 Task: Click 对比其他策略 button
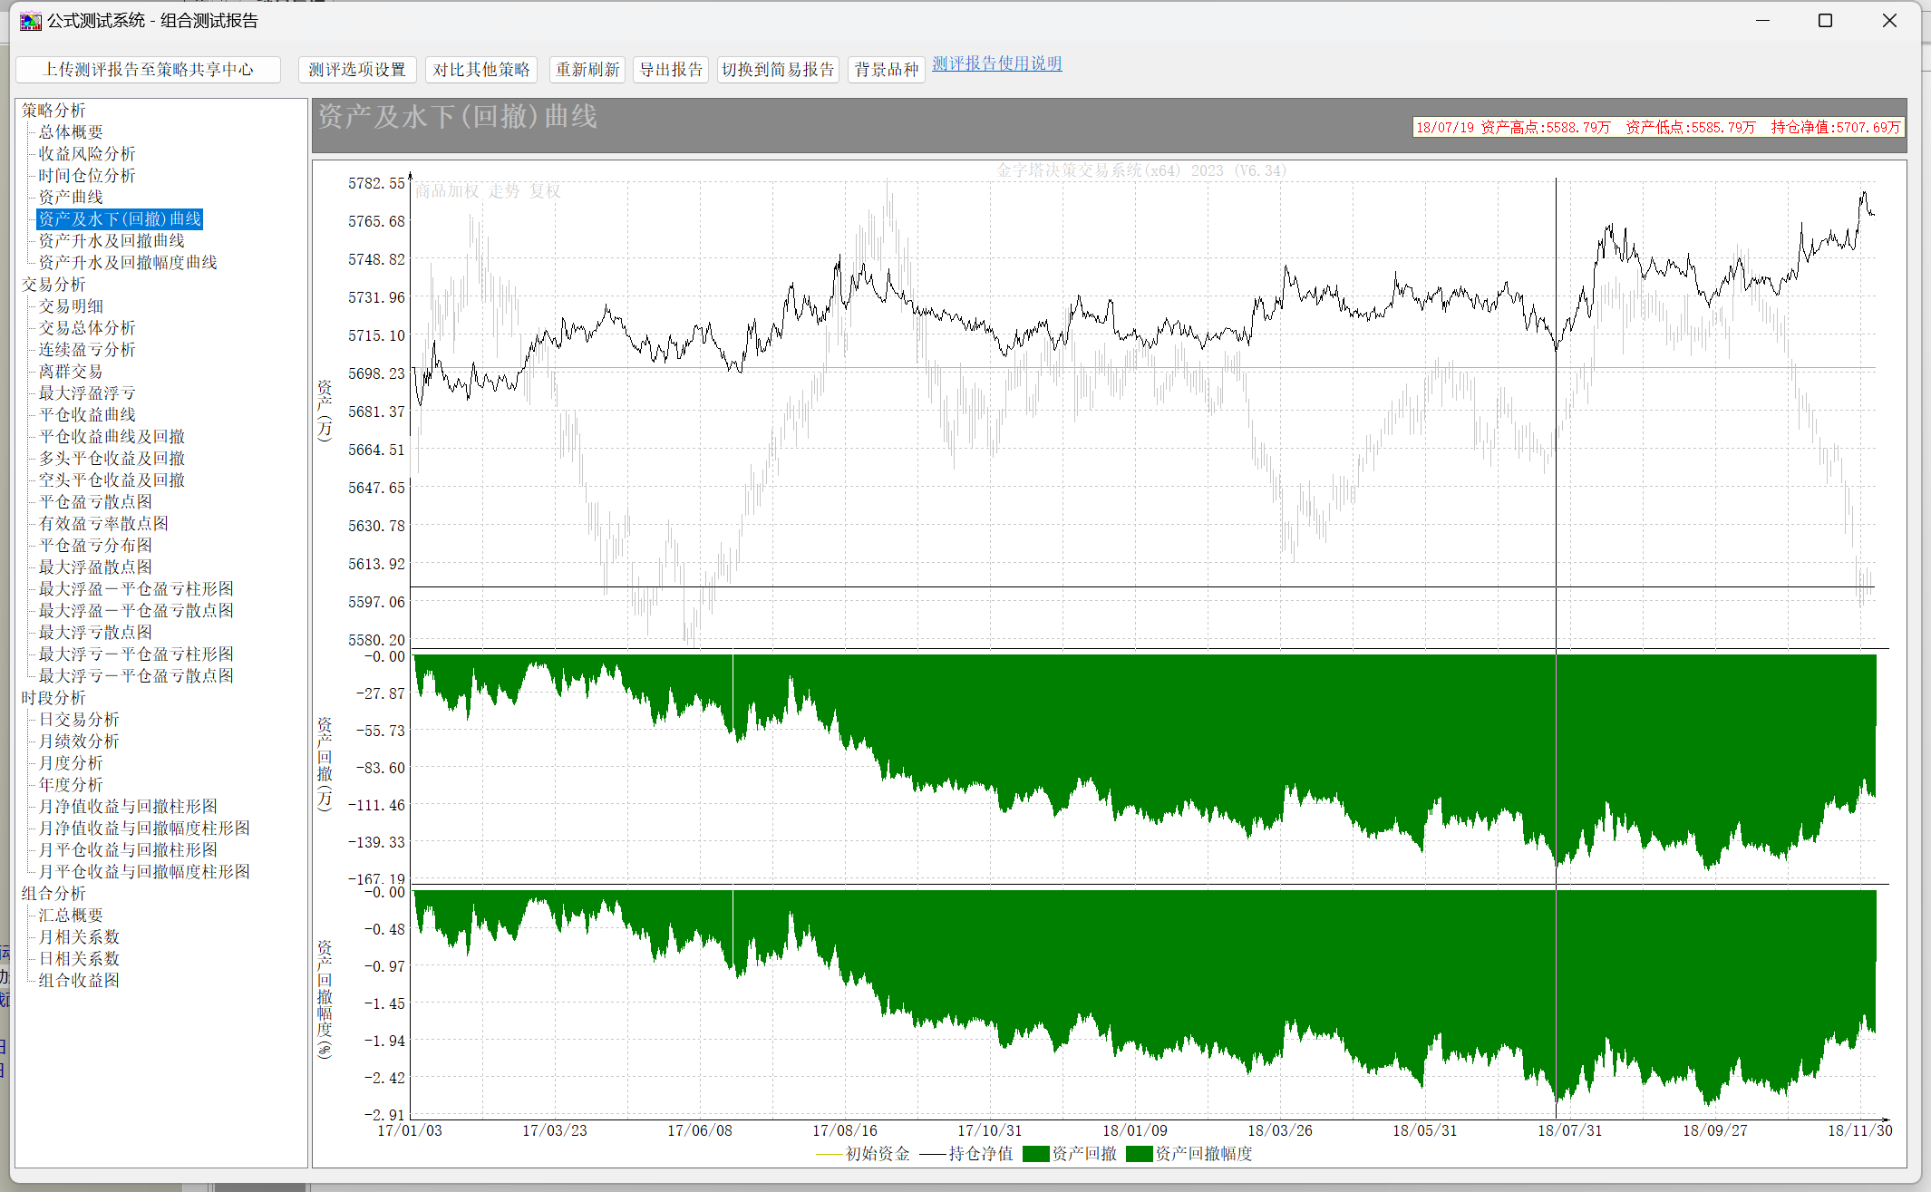(481, 70)
